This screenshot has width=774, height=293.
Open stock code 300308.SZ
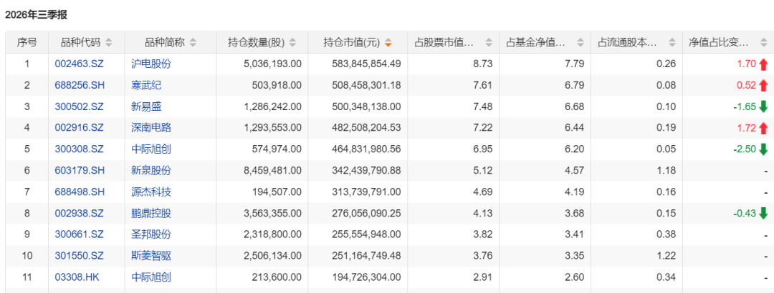(x=79, y=149)
